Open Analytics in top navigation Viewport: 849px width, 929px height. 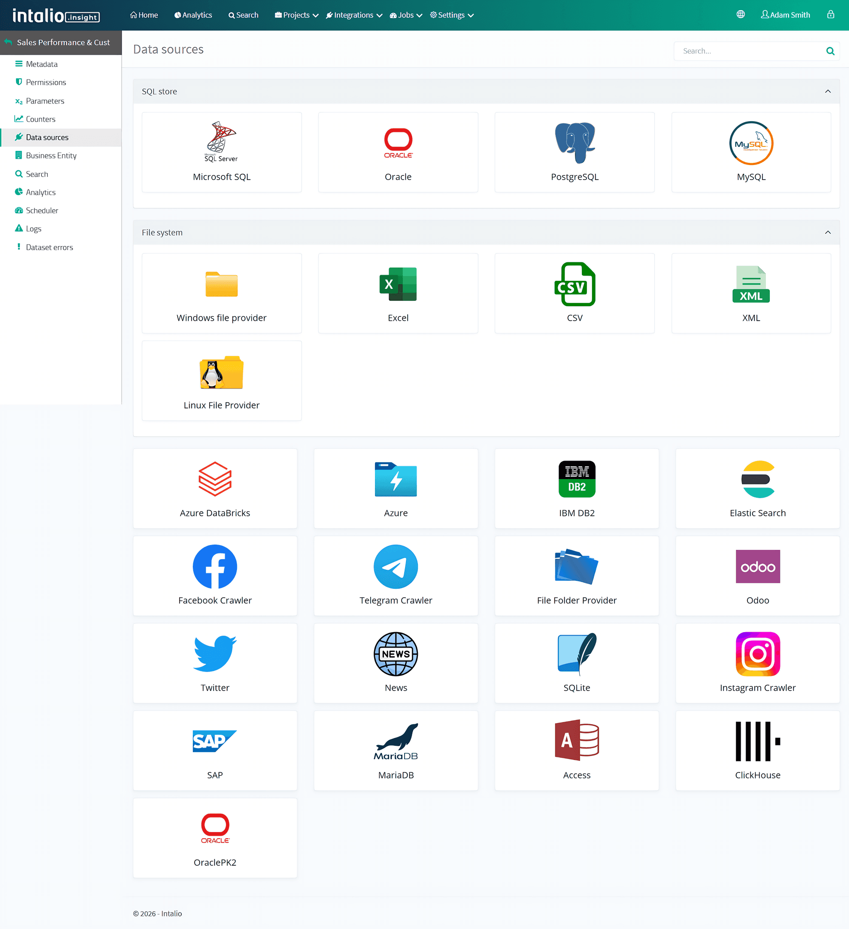(193, 15)
